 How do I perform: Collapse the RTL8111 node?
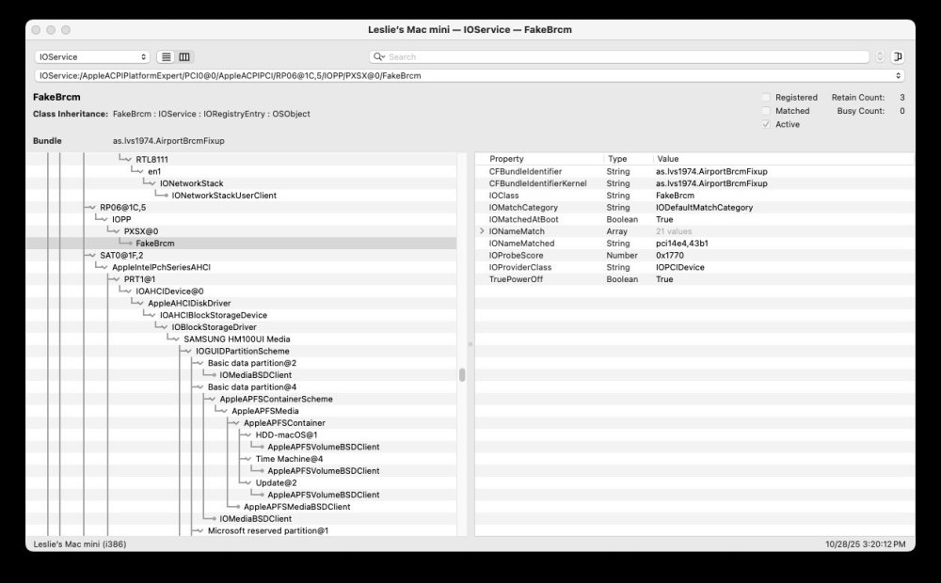128,160
